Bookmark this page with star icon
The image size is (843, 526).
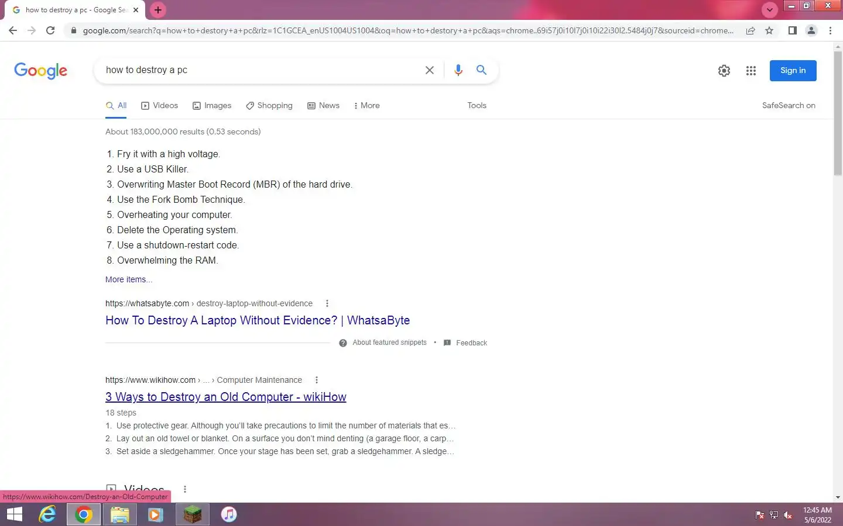[769, 30]
